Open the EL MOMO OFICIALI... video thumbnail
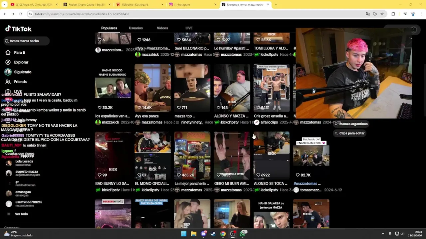 point(152,156)
